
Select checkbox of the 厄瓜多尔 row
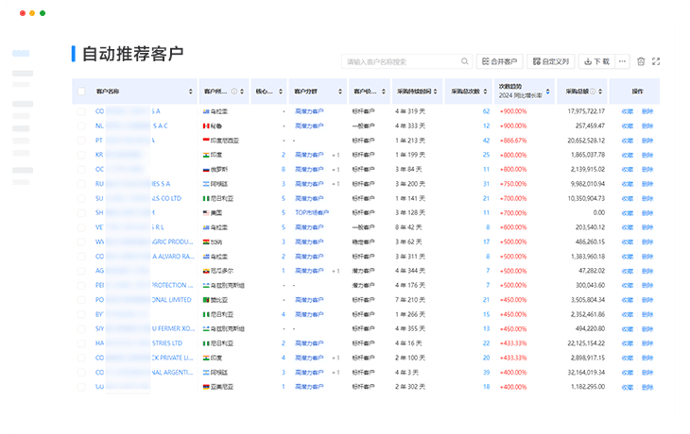click(x=81, y=271)
